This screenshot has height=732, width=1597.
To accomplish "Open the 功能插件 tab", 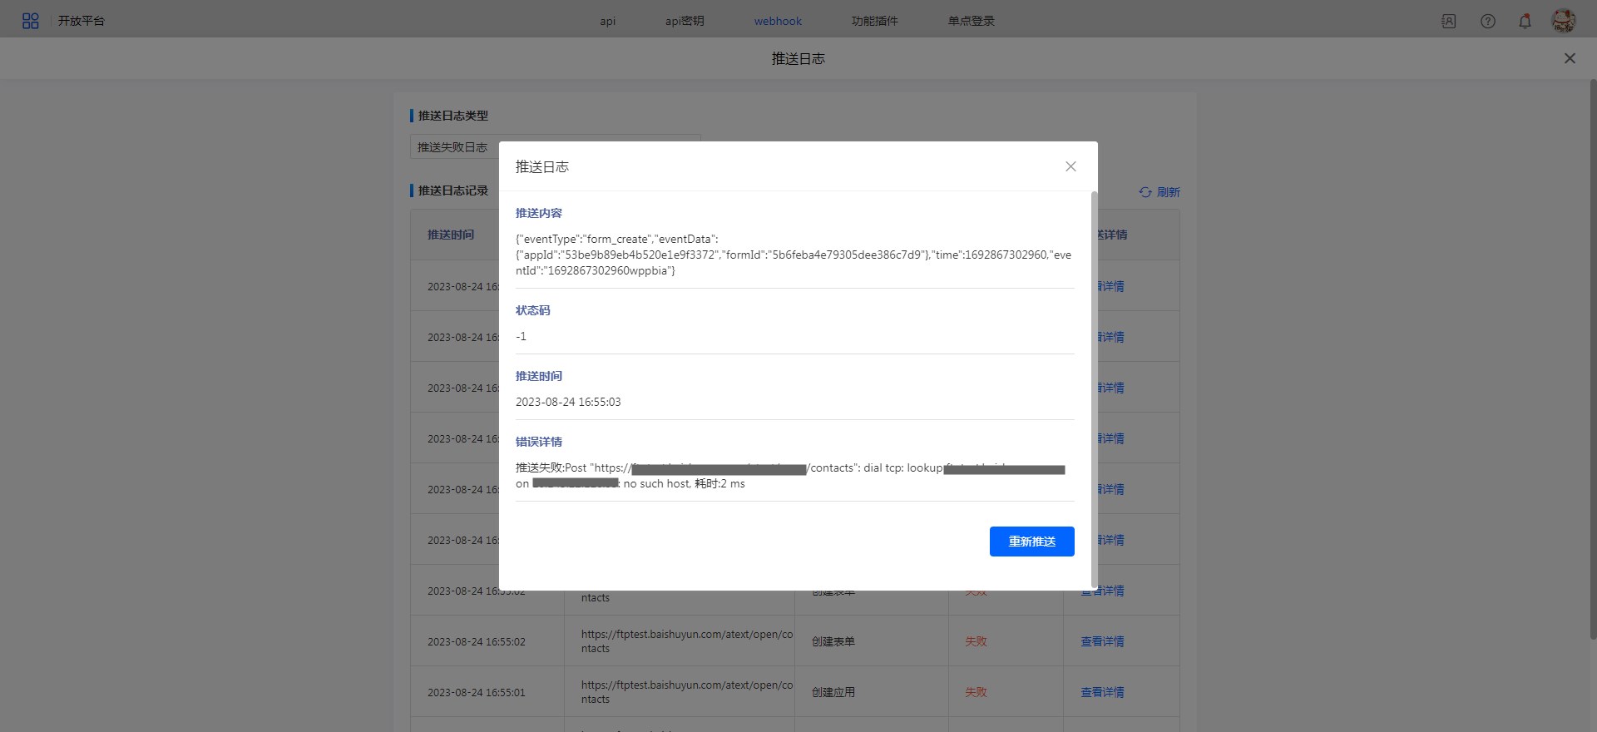I will pos(874,21).
